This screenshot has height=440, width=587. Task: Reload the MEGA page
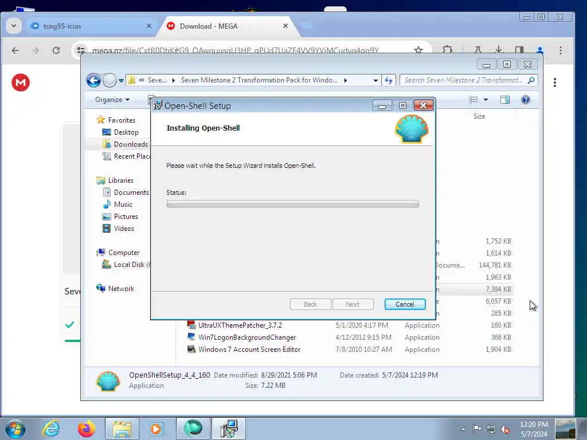click(x=56, y=50)
